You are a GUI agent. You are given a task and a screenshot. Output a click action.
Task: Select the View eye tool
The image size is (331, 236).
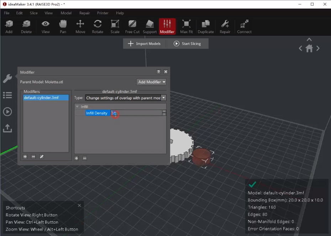pos(46,27)
